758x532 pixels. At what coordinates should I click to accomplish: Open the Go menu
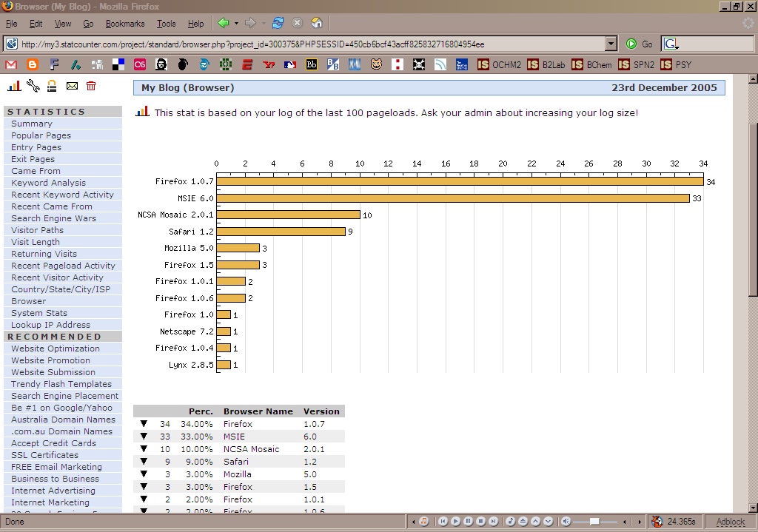(x=88, y=23)
